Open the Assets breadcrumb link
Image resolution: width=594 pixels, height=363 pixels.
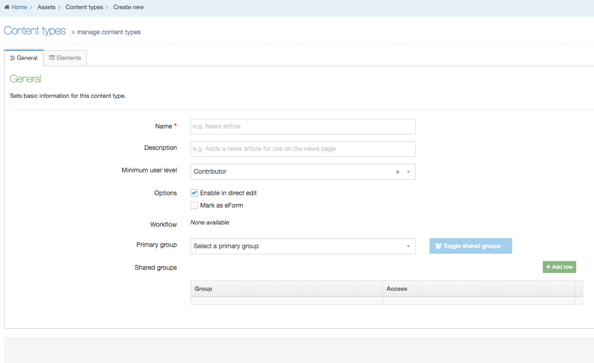tap(46, 7)
